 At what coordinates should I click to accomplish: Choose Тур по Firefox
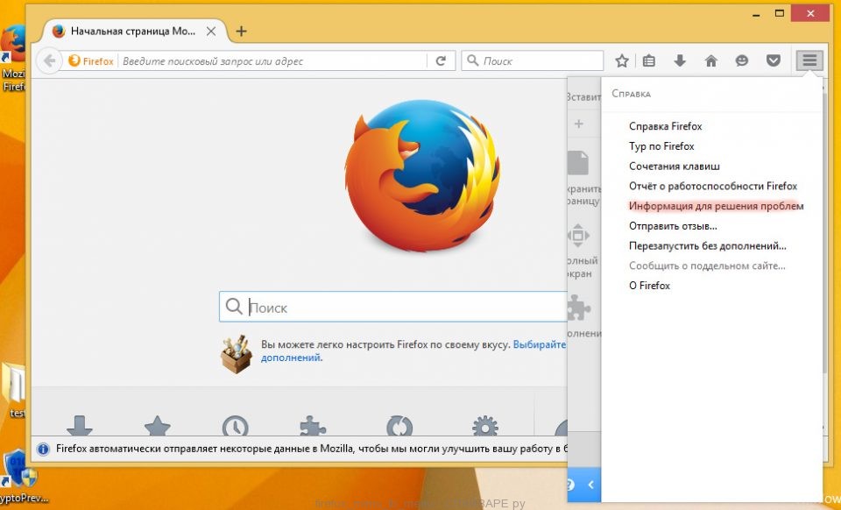[x=661, y=145]
